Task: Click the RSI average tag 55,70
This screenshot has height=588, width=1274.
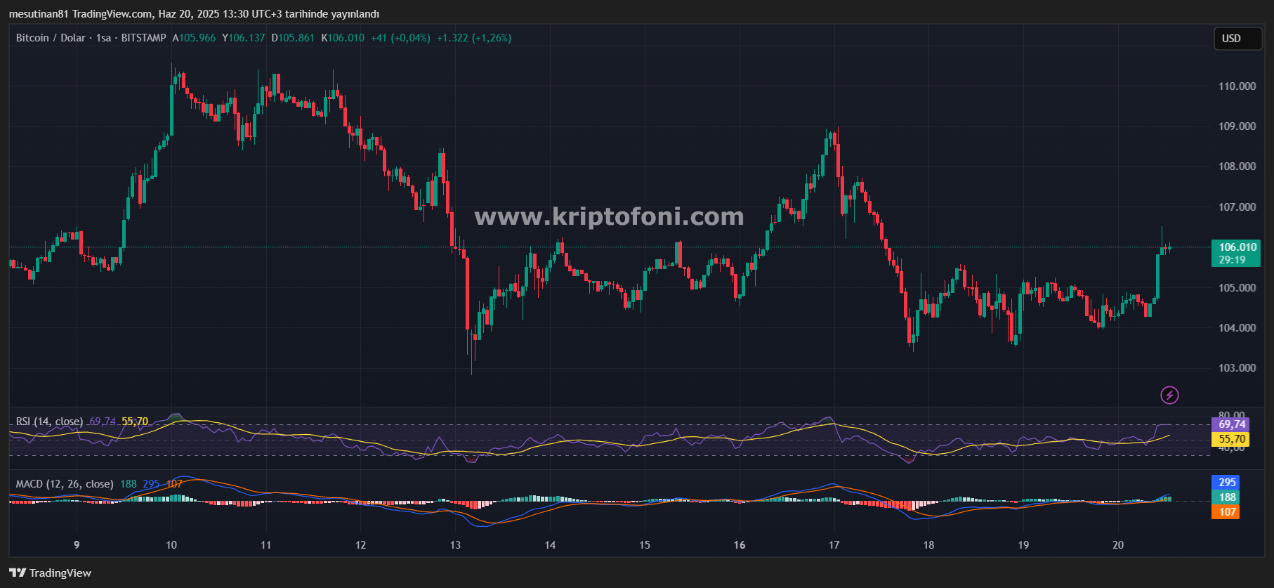Action: pos(1230,439)
